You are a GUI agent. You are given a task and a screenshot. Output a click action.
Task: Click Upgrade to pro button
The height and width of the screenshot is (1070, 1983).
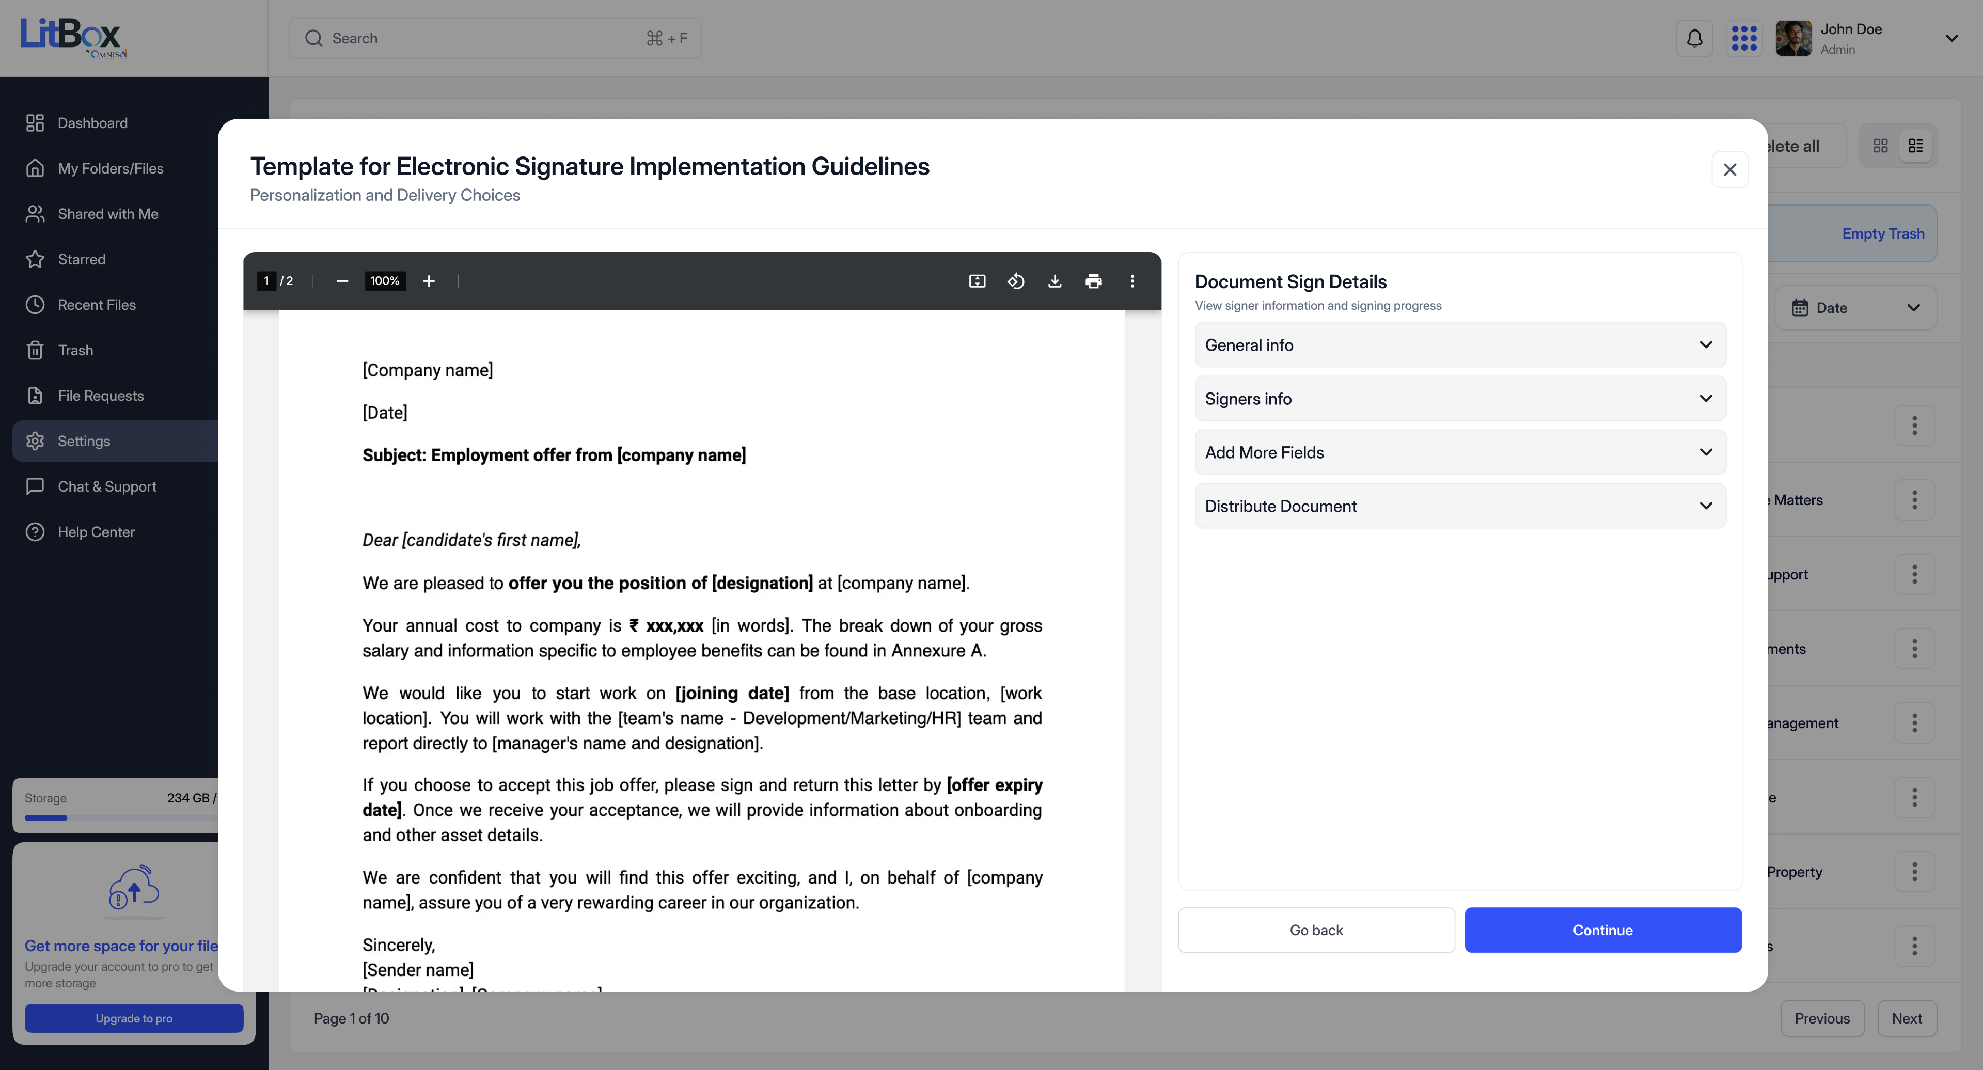pos(134,1018)
